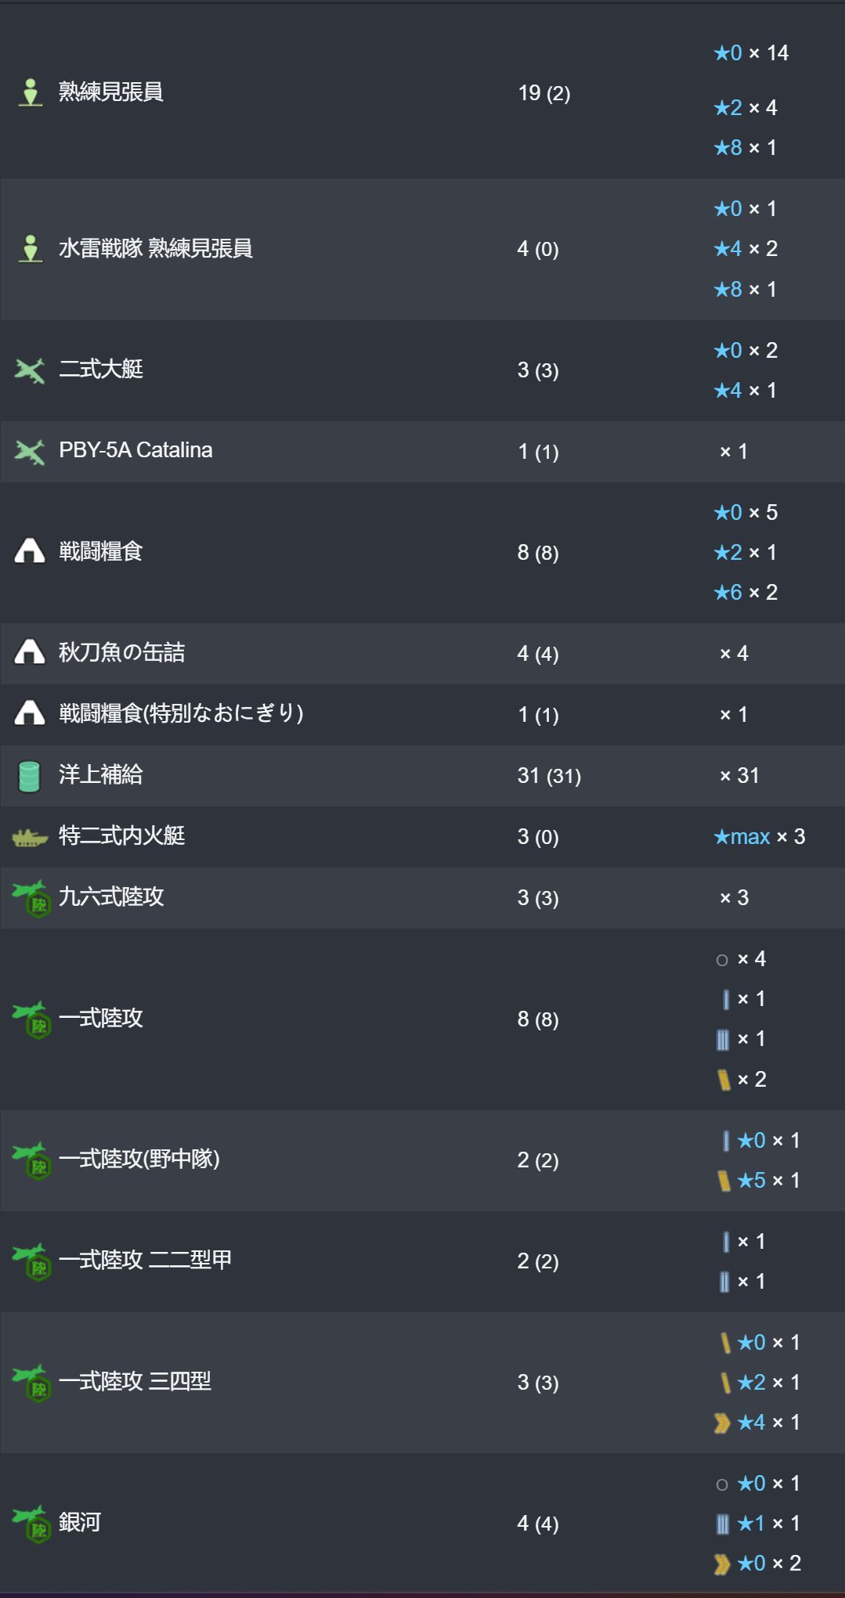This screenshot has width=845, height=1598.
Task: Click the 31 (31) count for 洋上補給
Action: (549, 776)
